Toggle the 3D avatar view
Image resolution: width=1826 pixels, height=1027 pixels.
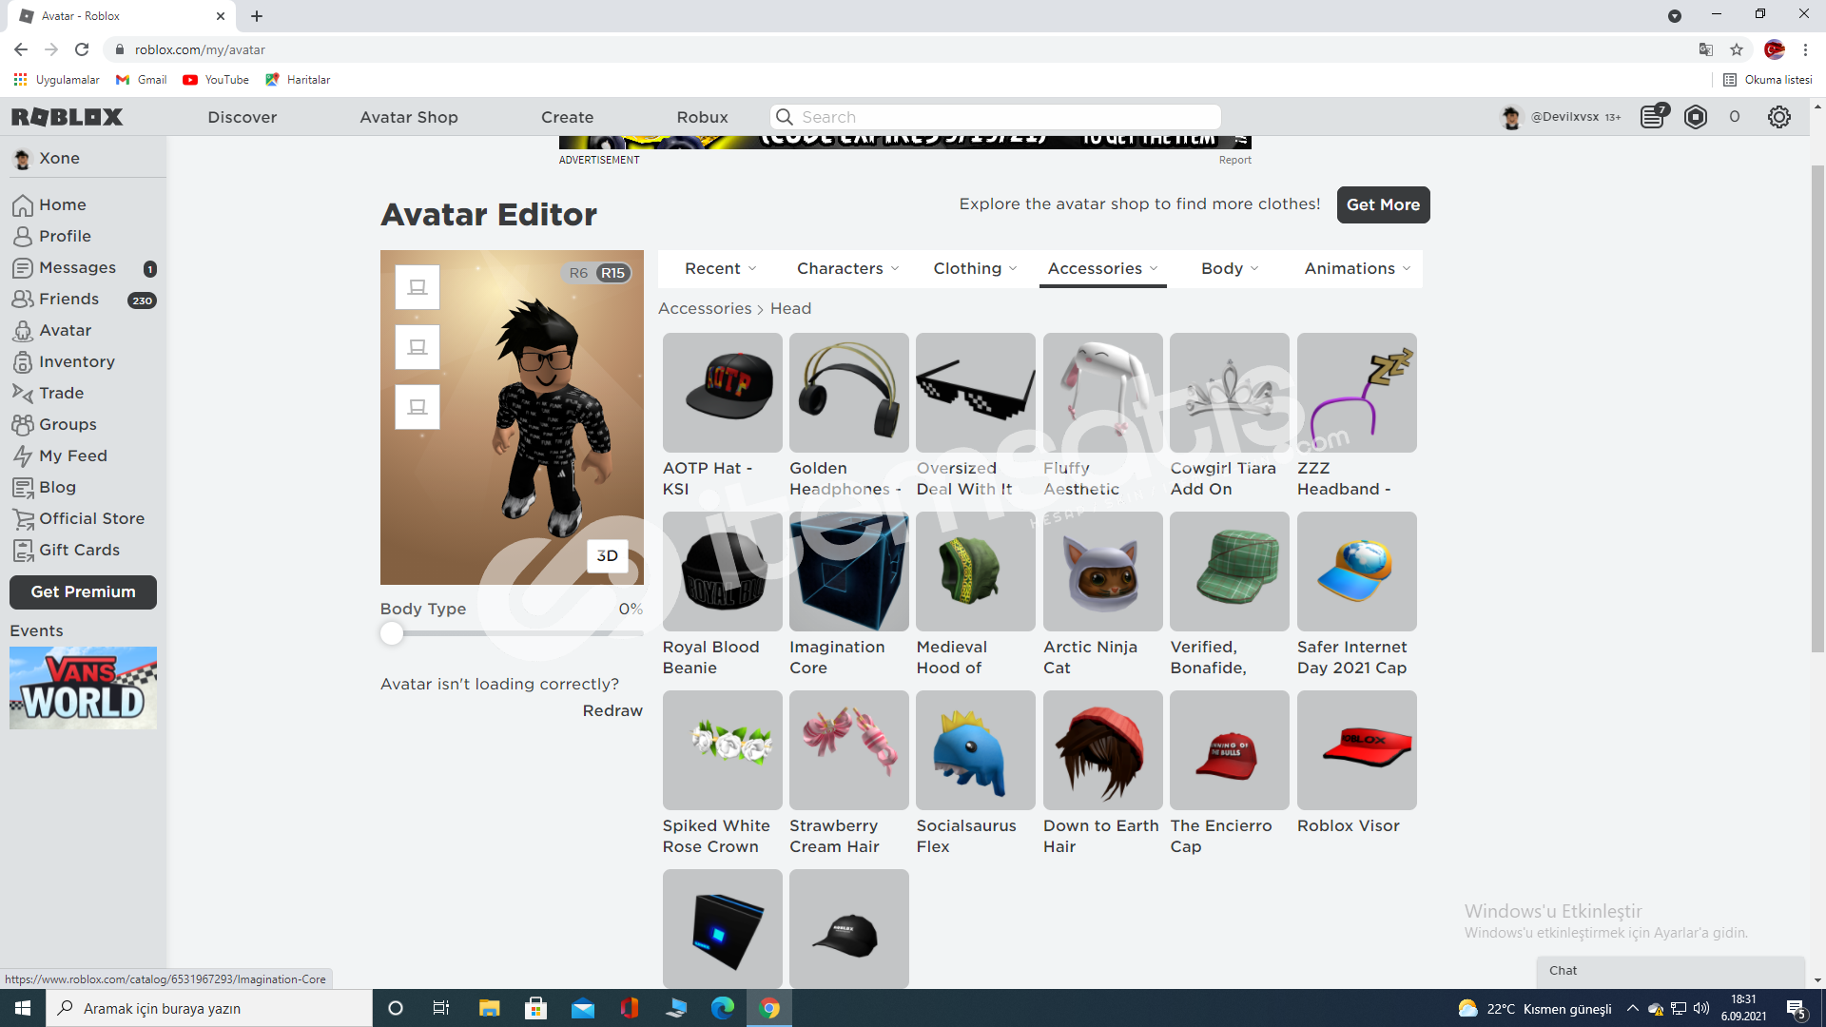tap(607, 555)
